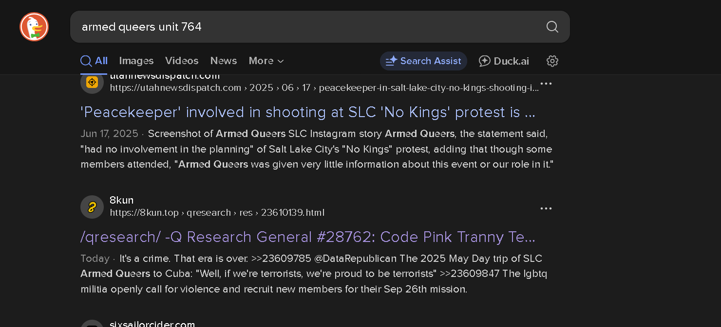
Task: Click the Search Assist button
Action: tap(423, 61)
